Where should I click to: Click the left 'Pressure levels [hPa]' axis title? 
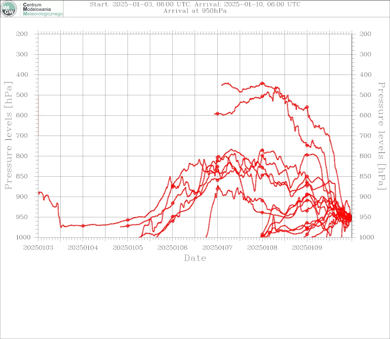(x=8, y=136)
